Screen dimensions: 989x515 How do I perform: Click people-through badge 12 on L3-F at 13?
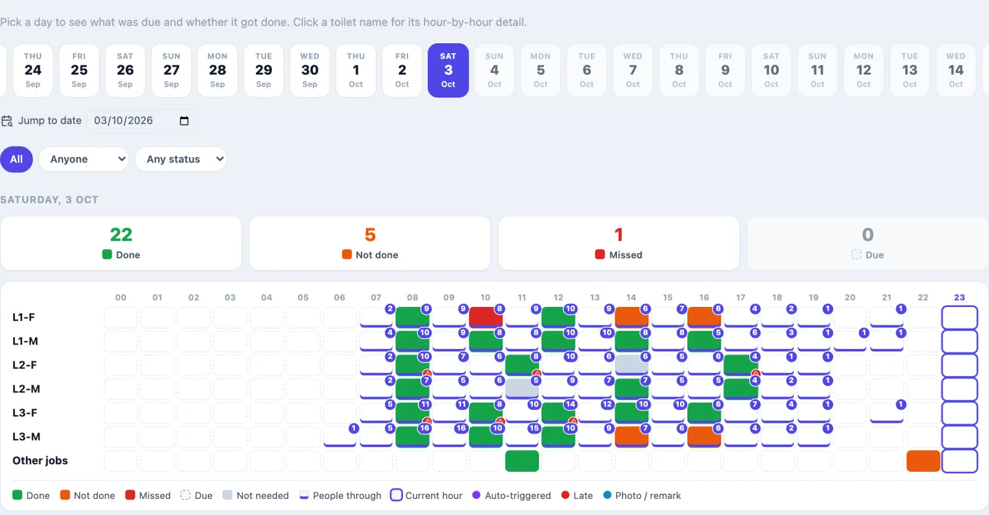607,404
